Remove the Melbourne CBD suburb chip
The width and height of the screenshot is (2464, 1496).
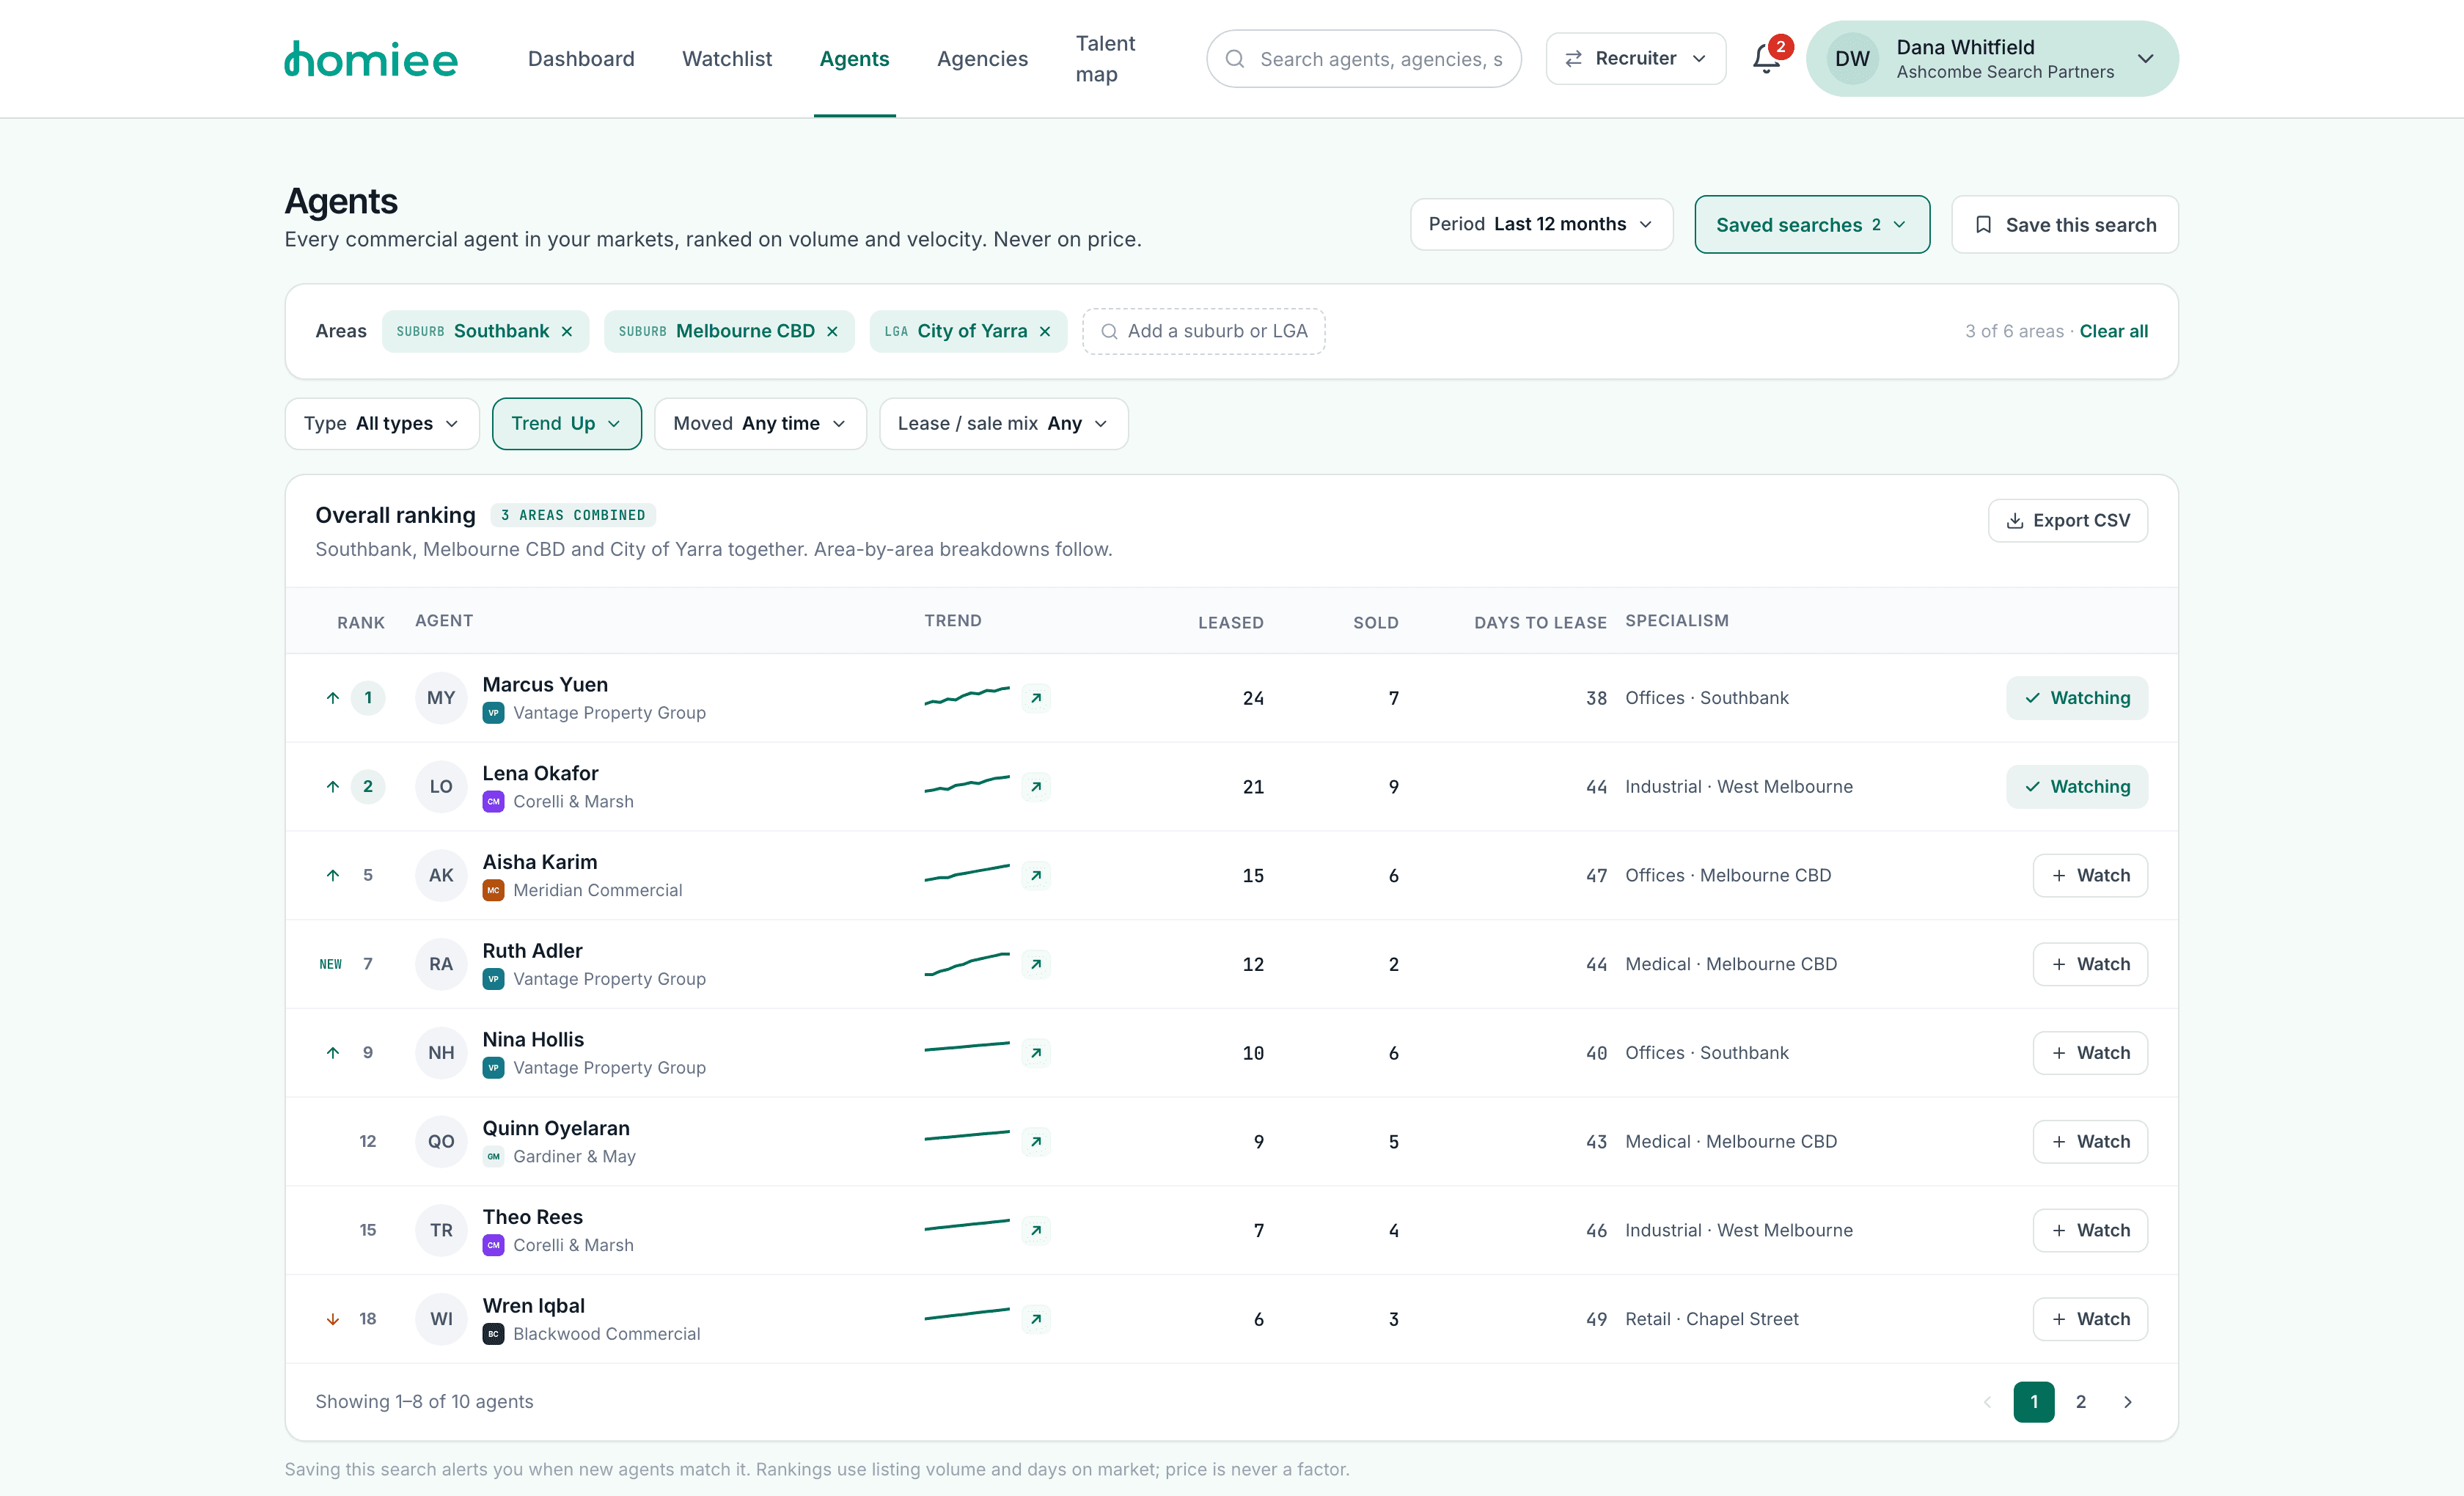(x=832, y=331)
